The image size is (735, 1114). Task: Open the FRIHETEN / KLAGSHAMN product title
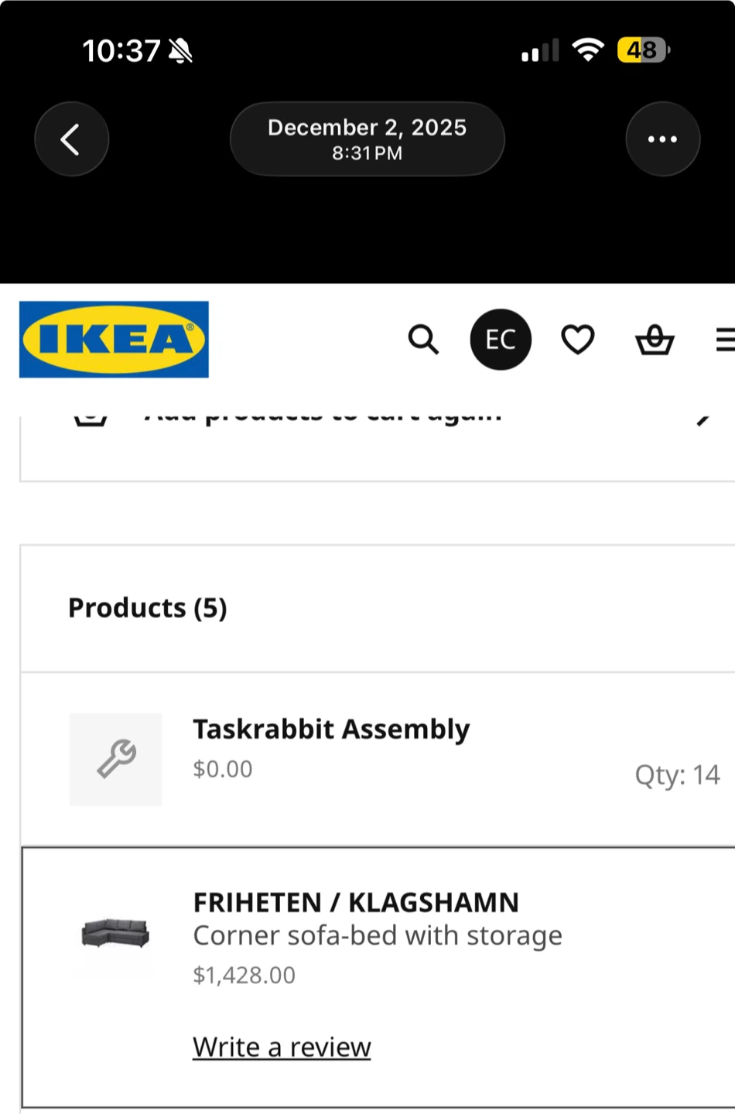(x=356, y=902)
